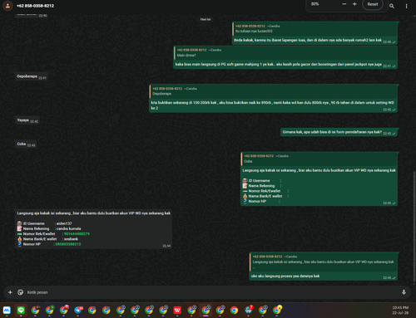The height and width of the screenshot is (318, 416).
Task: Open red W app in taskbar
Action: [177, 311]
